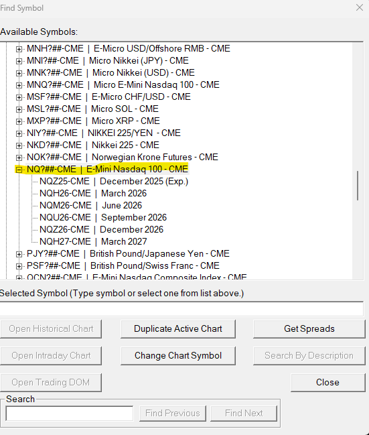Select the PSF?##-CME British Pound/Swiss Franc row
Viewport: 369px width, 435px height.
point(123,266)
